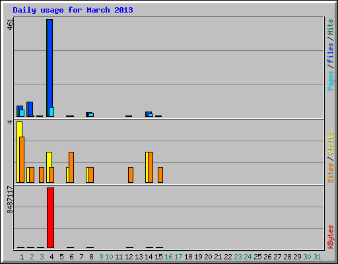Select the orange Sites bar on day 3

(42, 175)
